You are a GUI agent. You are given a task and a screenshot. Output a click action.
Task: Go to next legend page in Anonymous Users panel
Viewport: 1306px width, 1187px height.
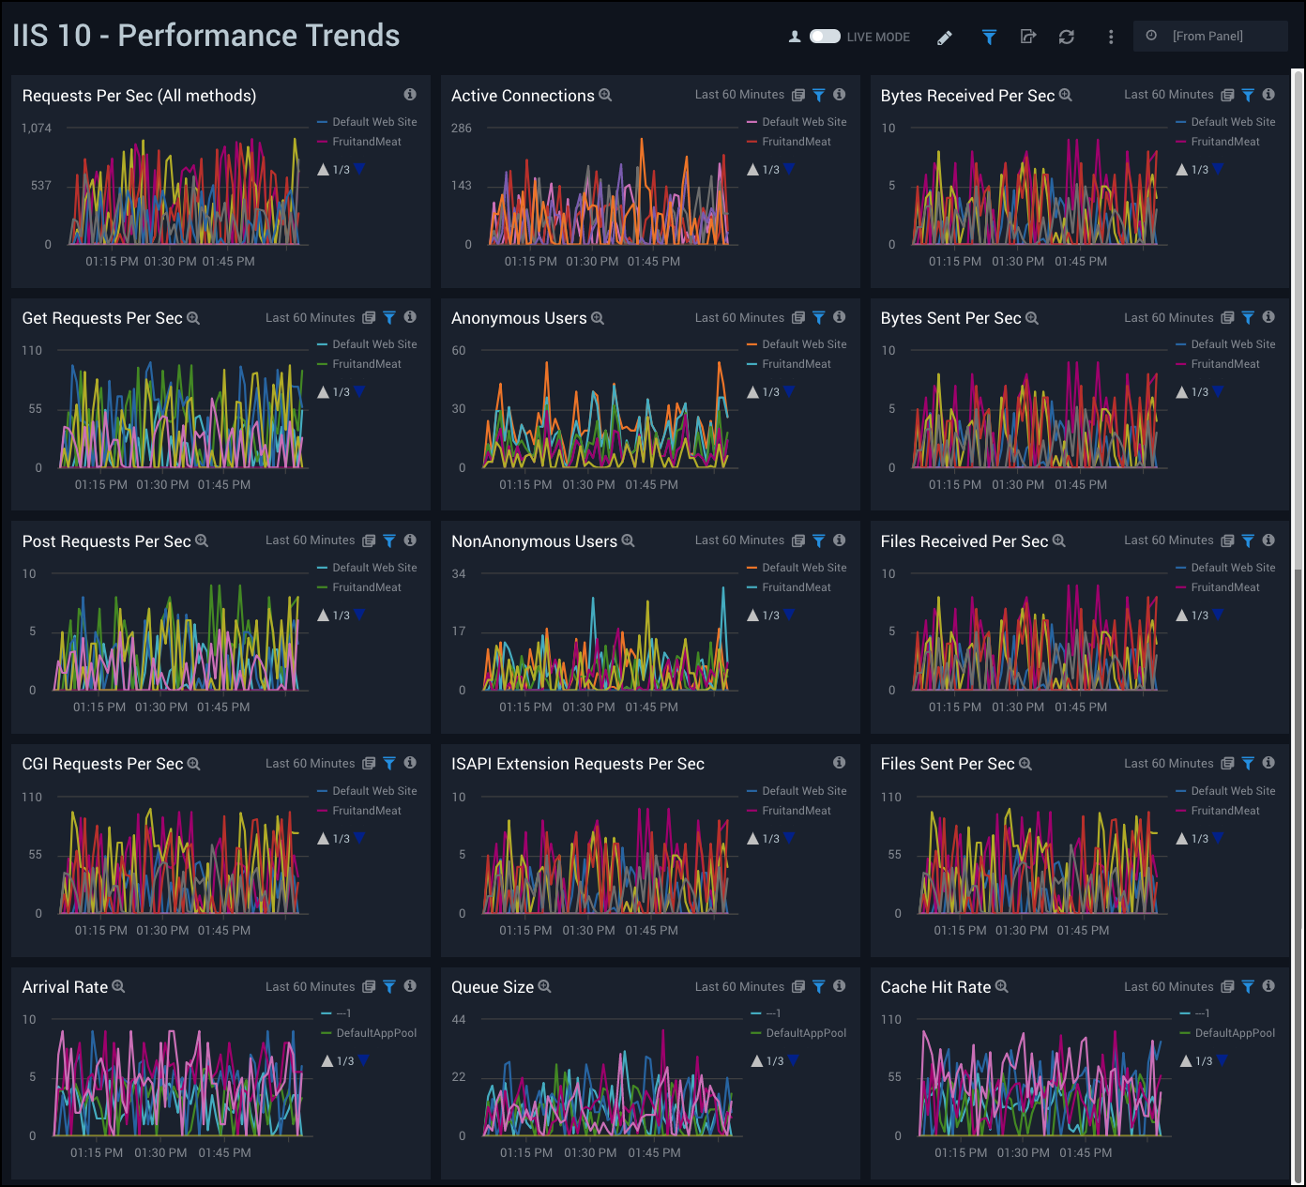[789, 391]
